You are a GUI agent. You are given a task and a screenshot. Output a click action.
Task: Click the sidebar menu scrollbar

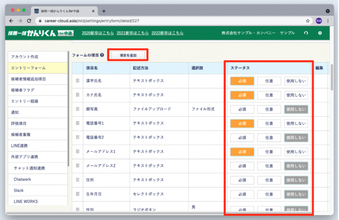pos(68,109)
